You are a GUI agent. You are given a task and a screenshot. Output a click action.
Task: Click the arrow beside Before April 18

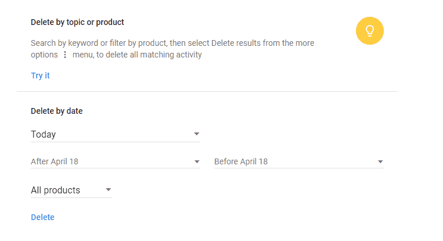[380, 162]
